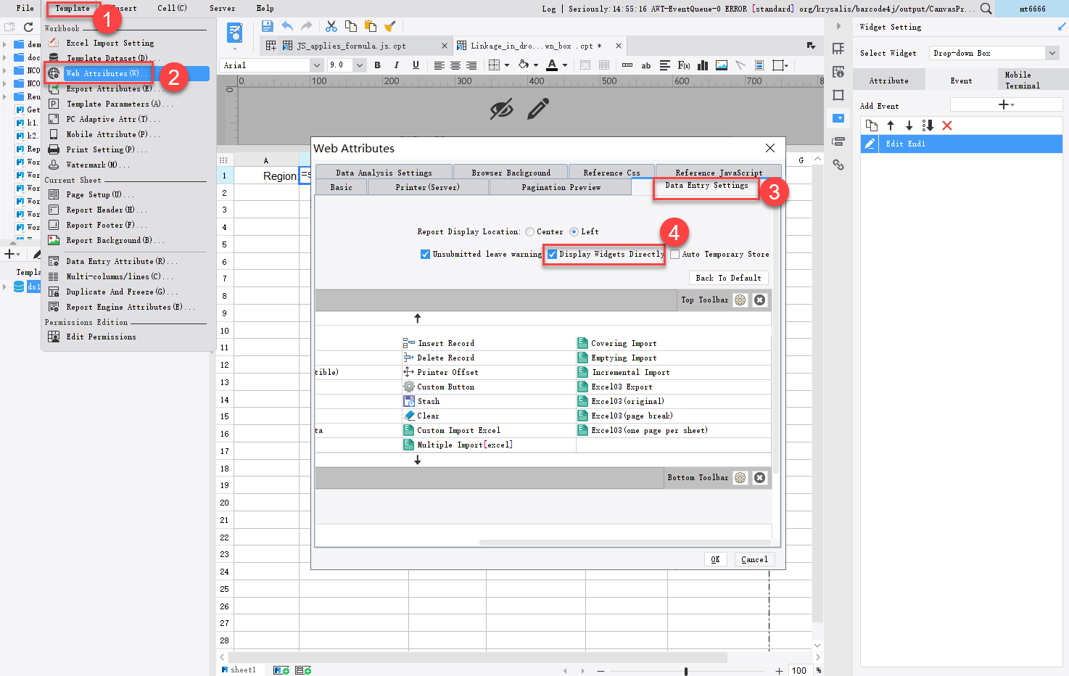Image resolution: width=1069 pixels, height=676 pixels.
Task: Click the insert formula F(x) icon
Action: (683, 65)
